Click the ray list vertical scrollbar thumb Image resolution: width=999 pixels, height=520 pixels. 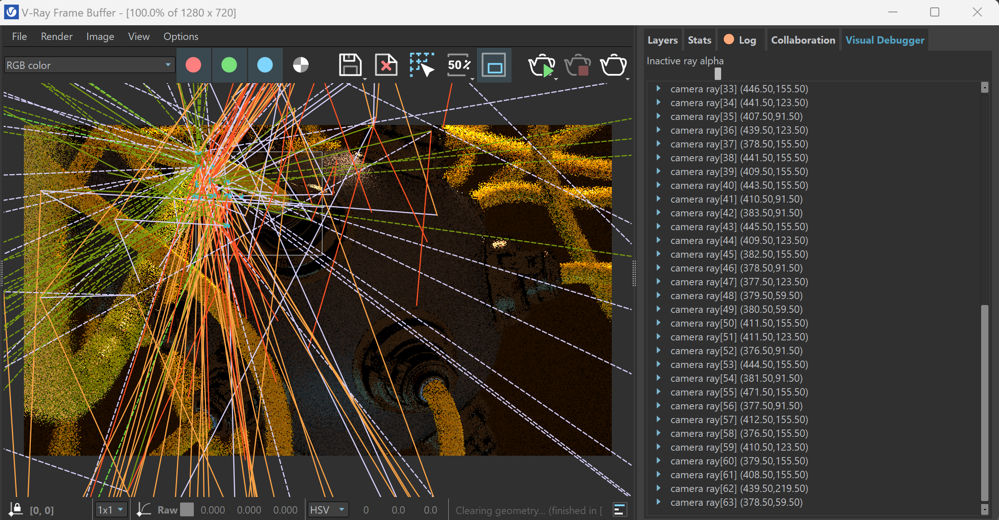pyautogui.click(x=984, y=403)
